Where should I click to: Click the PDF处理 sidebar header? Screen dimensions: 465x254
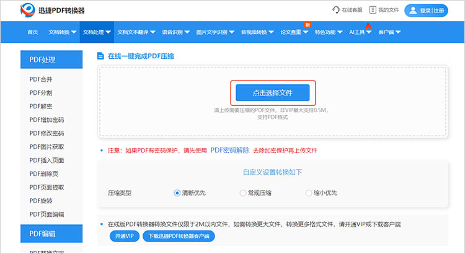pyautogui.click(x=51, y=59)
